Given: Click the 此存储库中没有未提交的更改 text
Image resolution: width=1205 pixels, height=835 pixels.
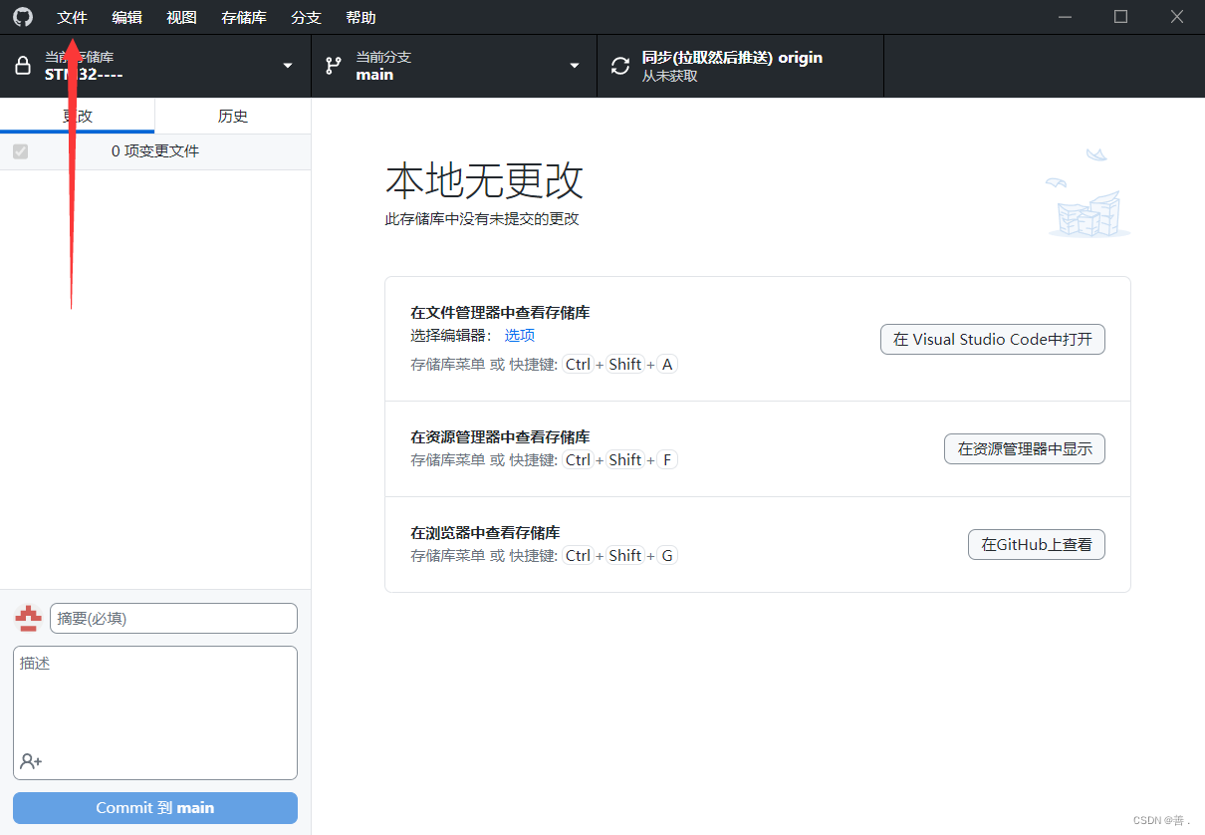Looking at the screenshot, I should tap(482, 218).
